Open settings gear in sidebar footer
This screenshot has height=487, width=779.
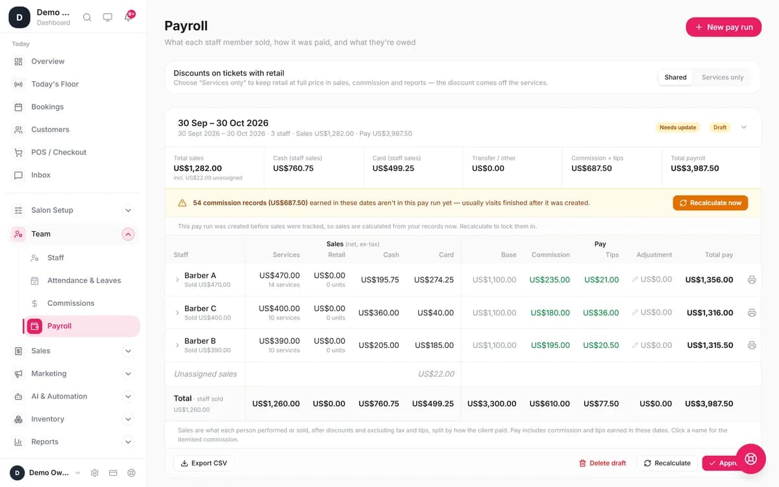coord(95,473)
